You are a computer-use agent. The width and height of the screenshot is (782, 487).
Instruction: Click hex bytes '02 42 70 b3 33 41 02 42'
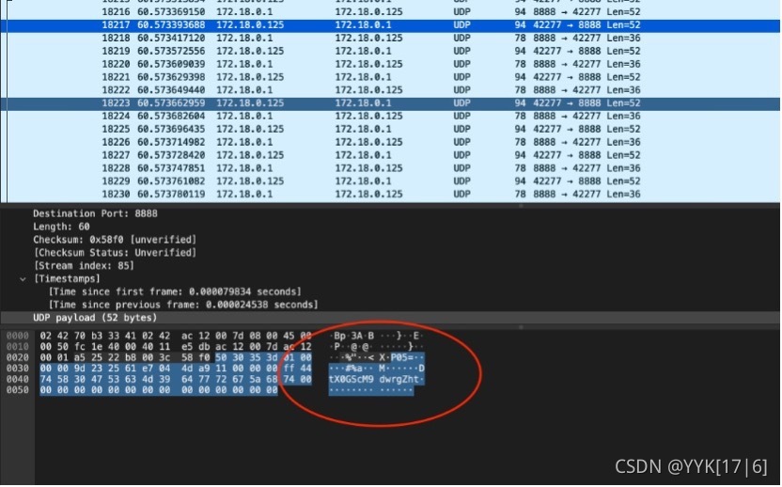105,336
